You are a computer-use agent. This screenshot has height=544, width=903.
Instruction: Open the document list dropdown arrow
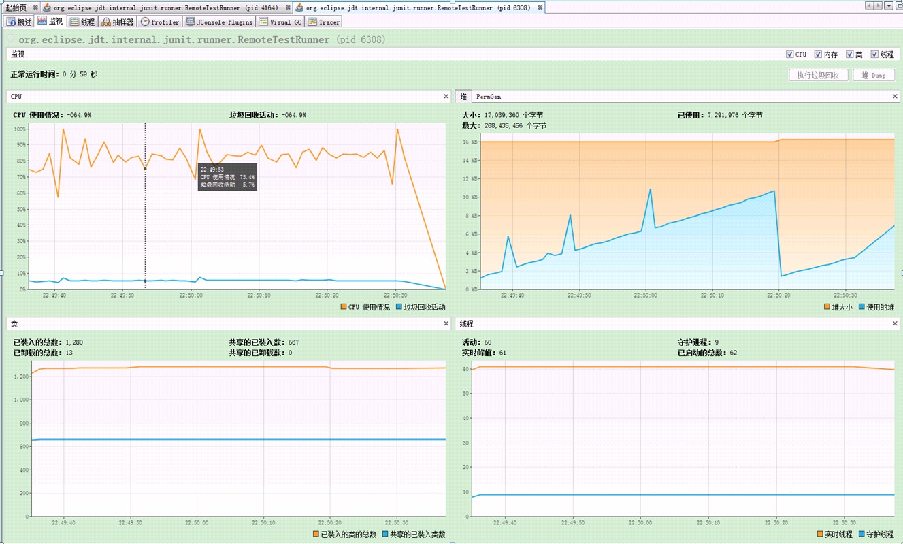point(889,6)
